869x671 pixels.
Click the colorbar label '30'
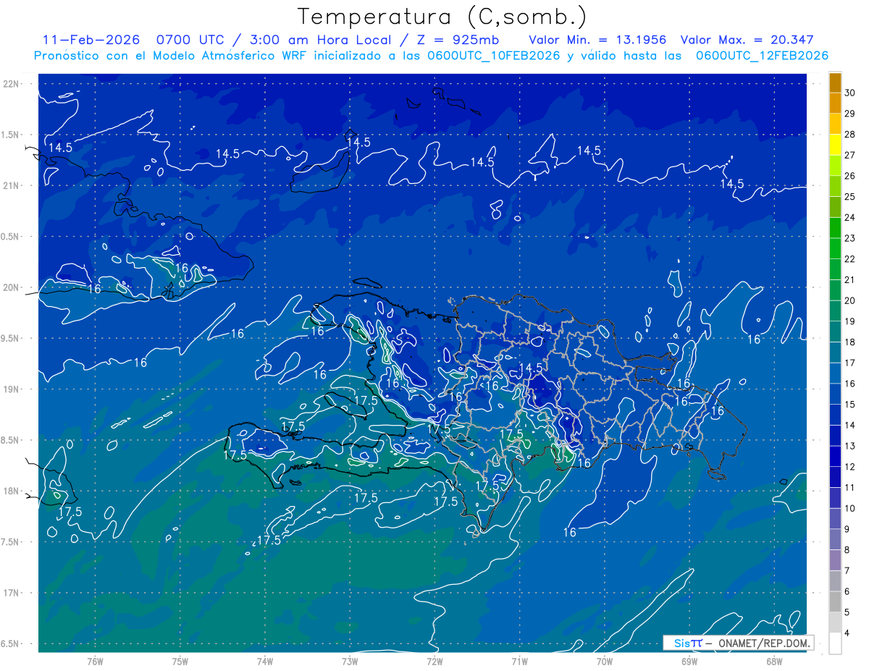point(850,93)
